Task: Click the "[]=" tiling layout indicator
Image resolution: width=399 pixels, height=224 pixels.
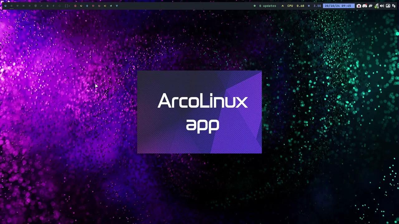Action: [67, 6]
